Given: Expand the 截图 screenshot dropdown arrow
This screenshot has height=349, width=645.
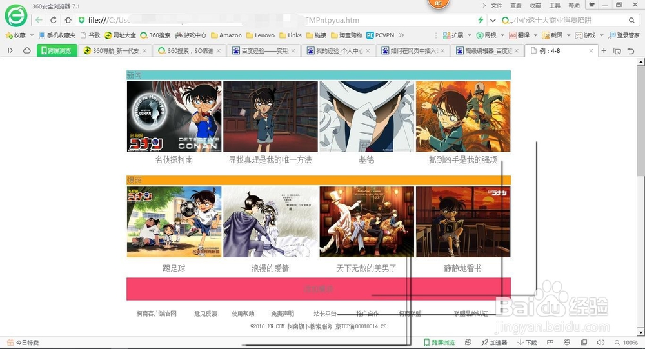Looking at the screenshot, I should point(568,35).
